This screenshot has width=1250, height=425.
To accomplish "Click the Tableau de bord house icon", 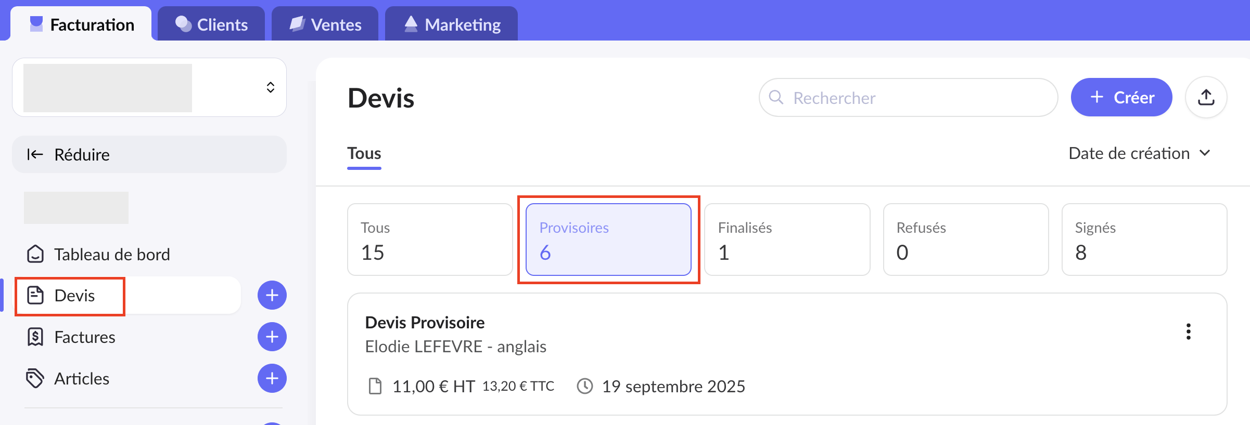I will 35,254.
